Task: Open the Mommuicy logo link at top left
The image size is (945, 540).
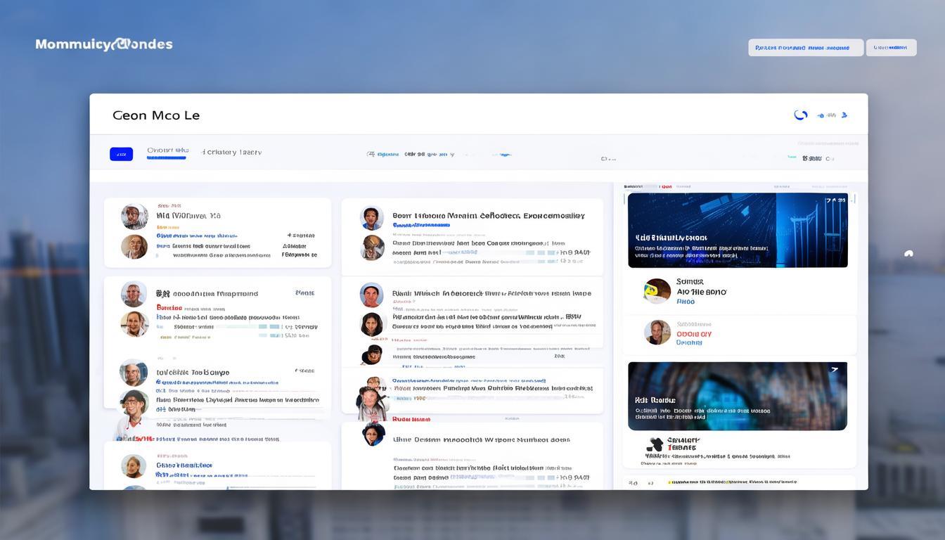Action: [x=104, y=44]
